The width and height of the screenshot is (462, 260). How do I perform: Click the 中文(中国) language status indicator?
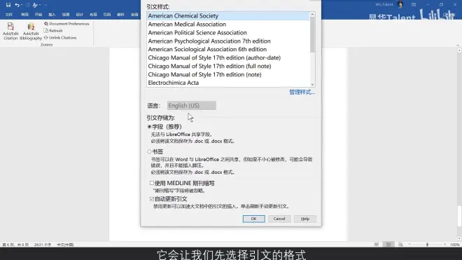[x=65, y=245]
